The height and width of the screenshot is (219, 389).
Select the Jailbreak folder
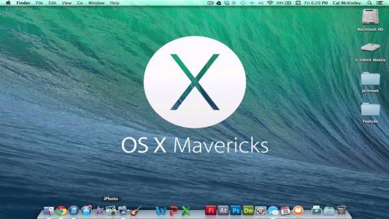[x=370, y=78]
